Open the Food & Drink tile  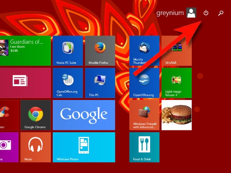click(x=144, y=147)
